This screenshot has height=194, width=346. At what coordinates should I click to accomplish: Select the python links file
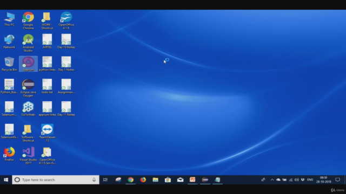47,64
